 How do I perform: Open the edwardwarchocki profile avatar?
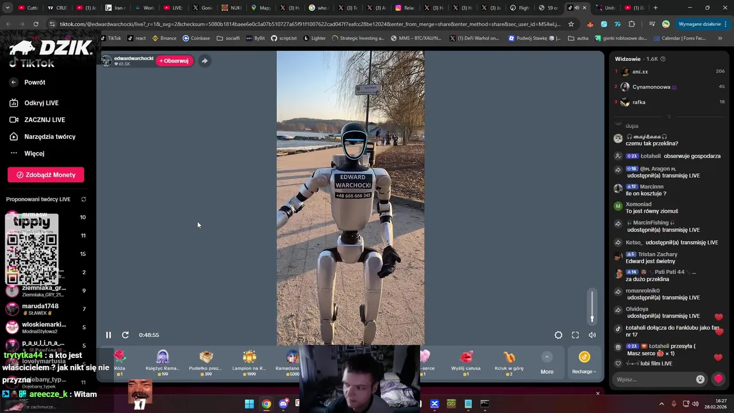click(x=107, y=61)
